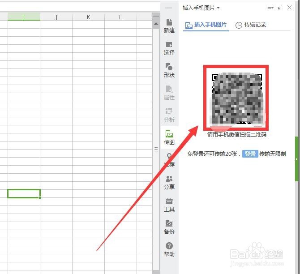Image resolution: width=300 pixels, height=274 pixels.
Task: Click the 传输无限制 text
Action: (273, 154)
